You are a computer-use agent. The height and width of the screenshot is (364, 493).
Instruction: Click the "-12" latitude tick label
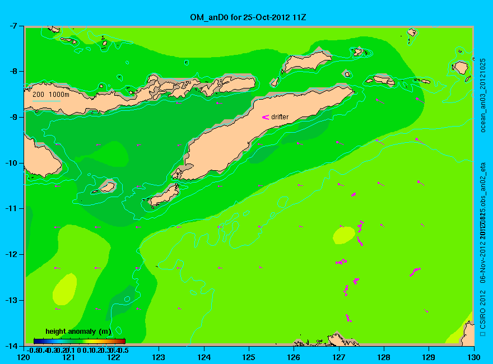tap(11, 254)
